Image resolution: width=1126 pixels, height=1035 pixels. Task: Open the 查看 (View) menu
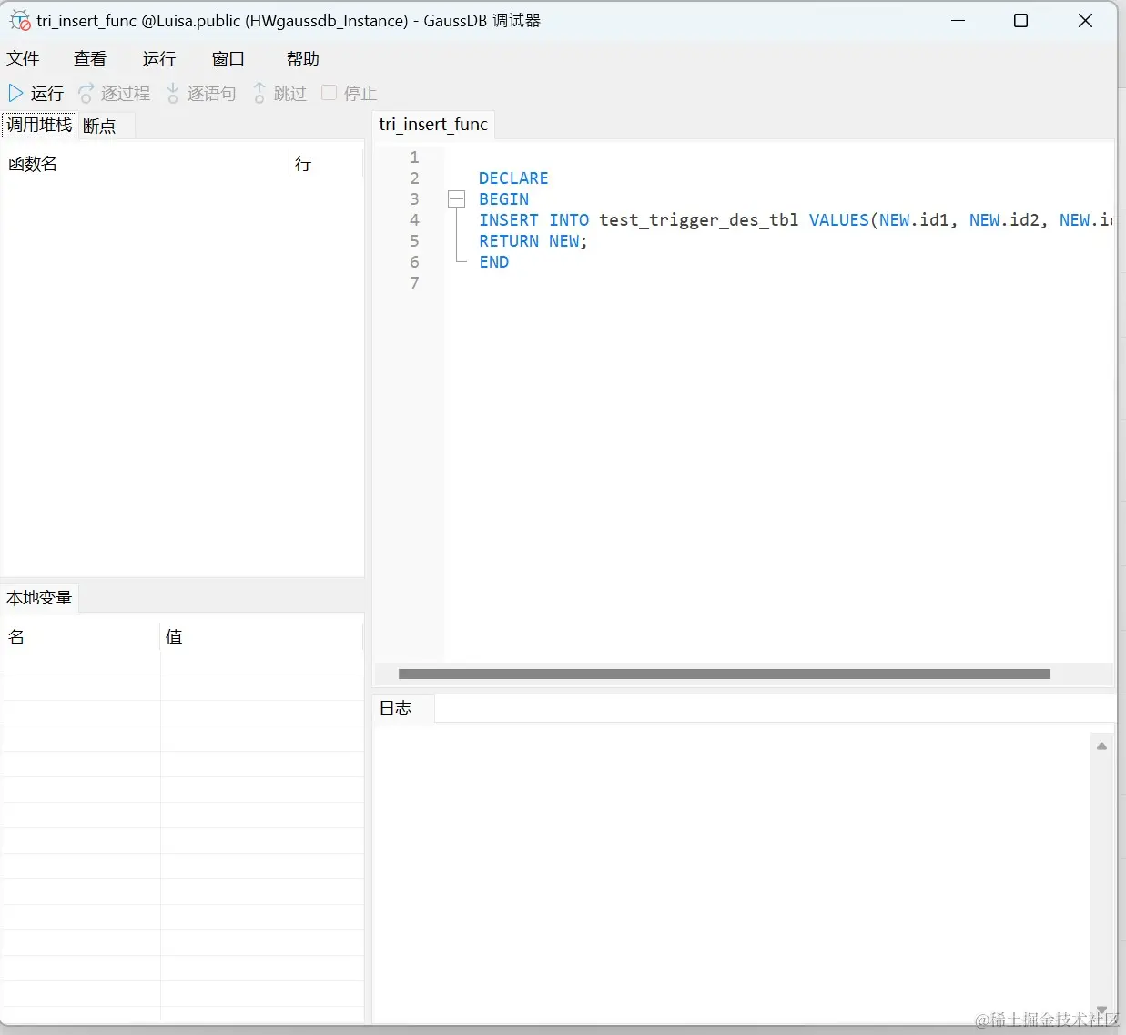coord(90,58)
